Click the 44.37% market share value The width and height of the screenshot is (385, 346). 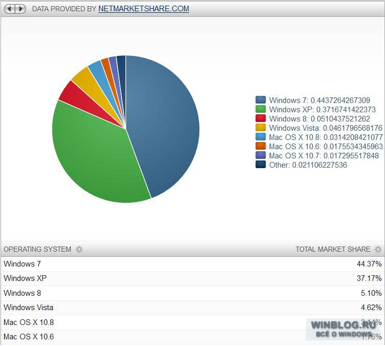369,264
